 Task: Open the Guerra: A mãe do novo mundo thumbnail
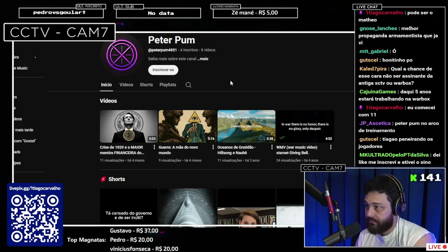[188, 126]
